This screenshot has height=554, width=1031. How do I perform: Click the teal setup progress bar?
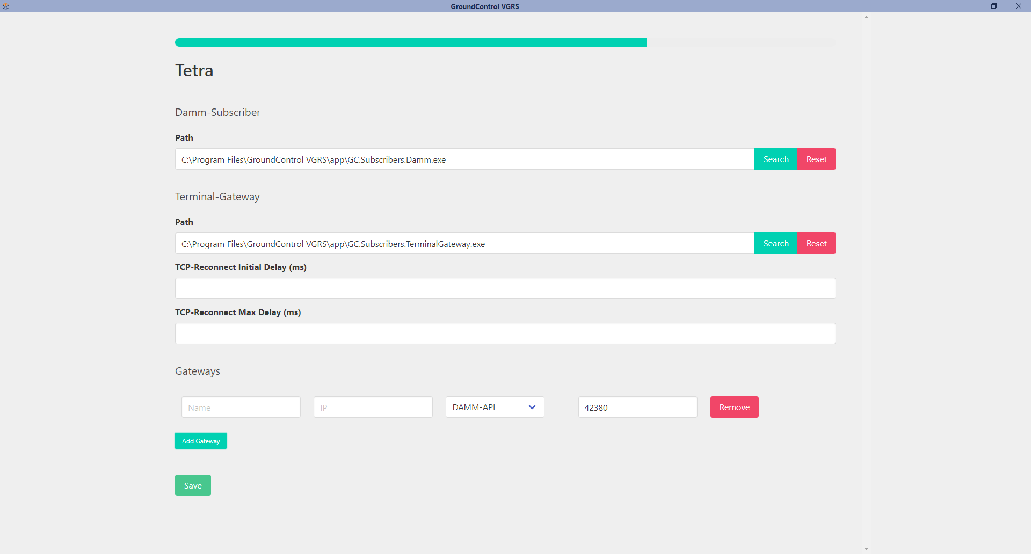coord(411,42)
